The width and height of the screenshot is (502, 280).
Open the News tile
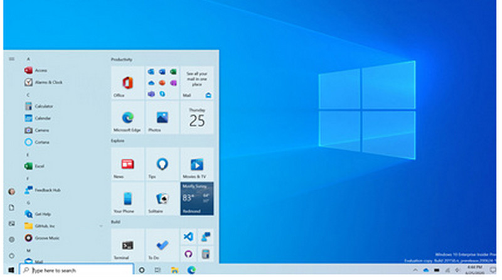127,164
